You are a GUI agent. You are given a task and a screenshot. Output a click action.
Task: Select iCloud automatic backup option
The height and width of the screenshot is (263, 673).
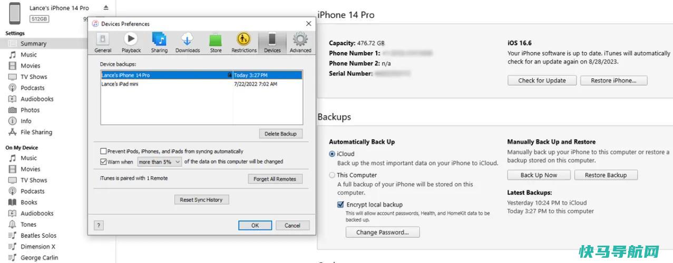[332, 154]
